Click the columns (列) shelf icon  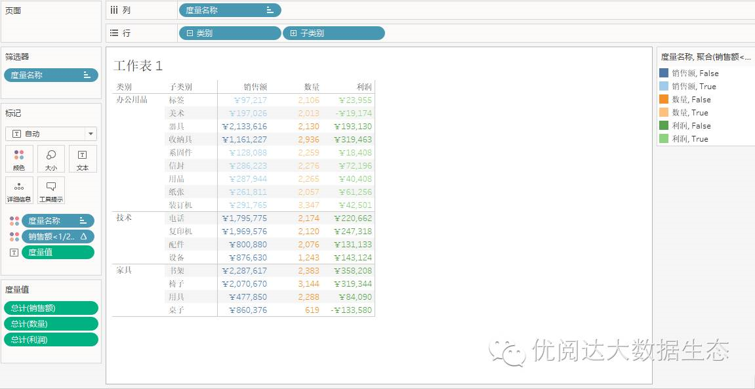114,10
